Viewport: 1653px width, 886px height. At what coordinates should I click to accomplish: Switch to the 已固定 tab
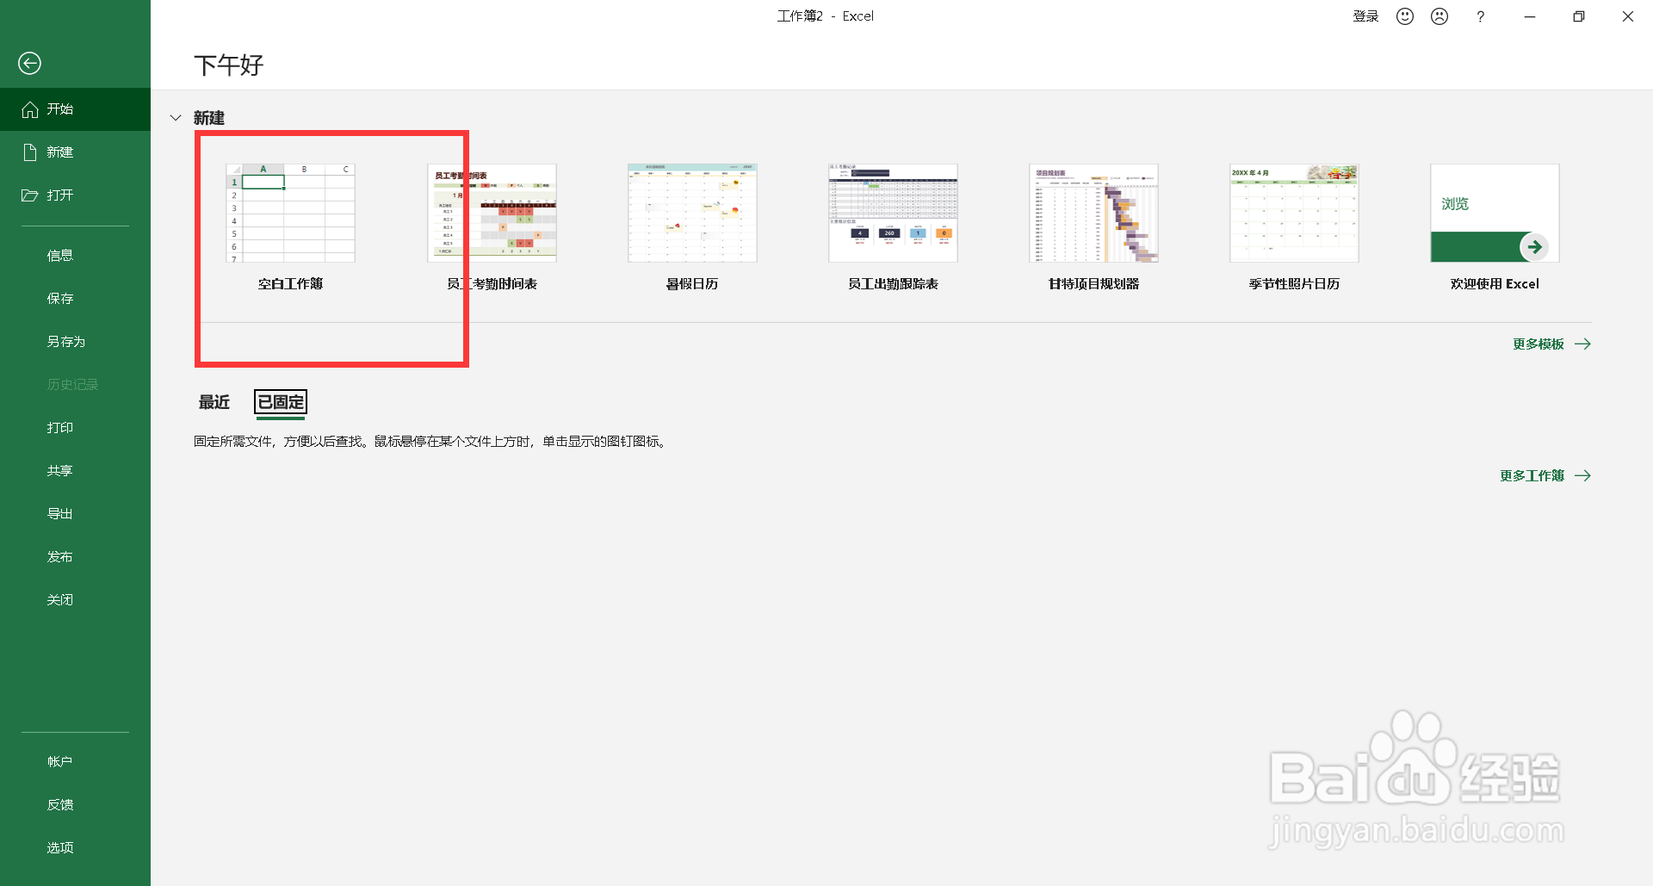[281, 402]
